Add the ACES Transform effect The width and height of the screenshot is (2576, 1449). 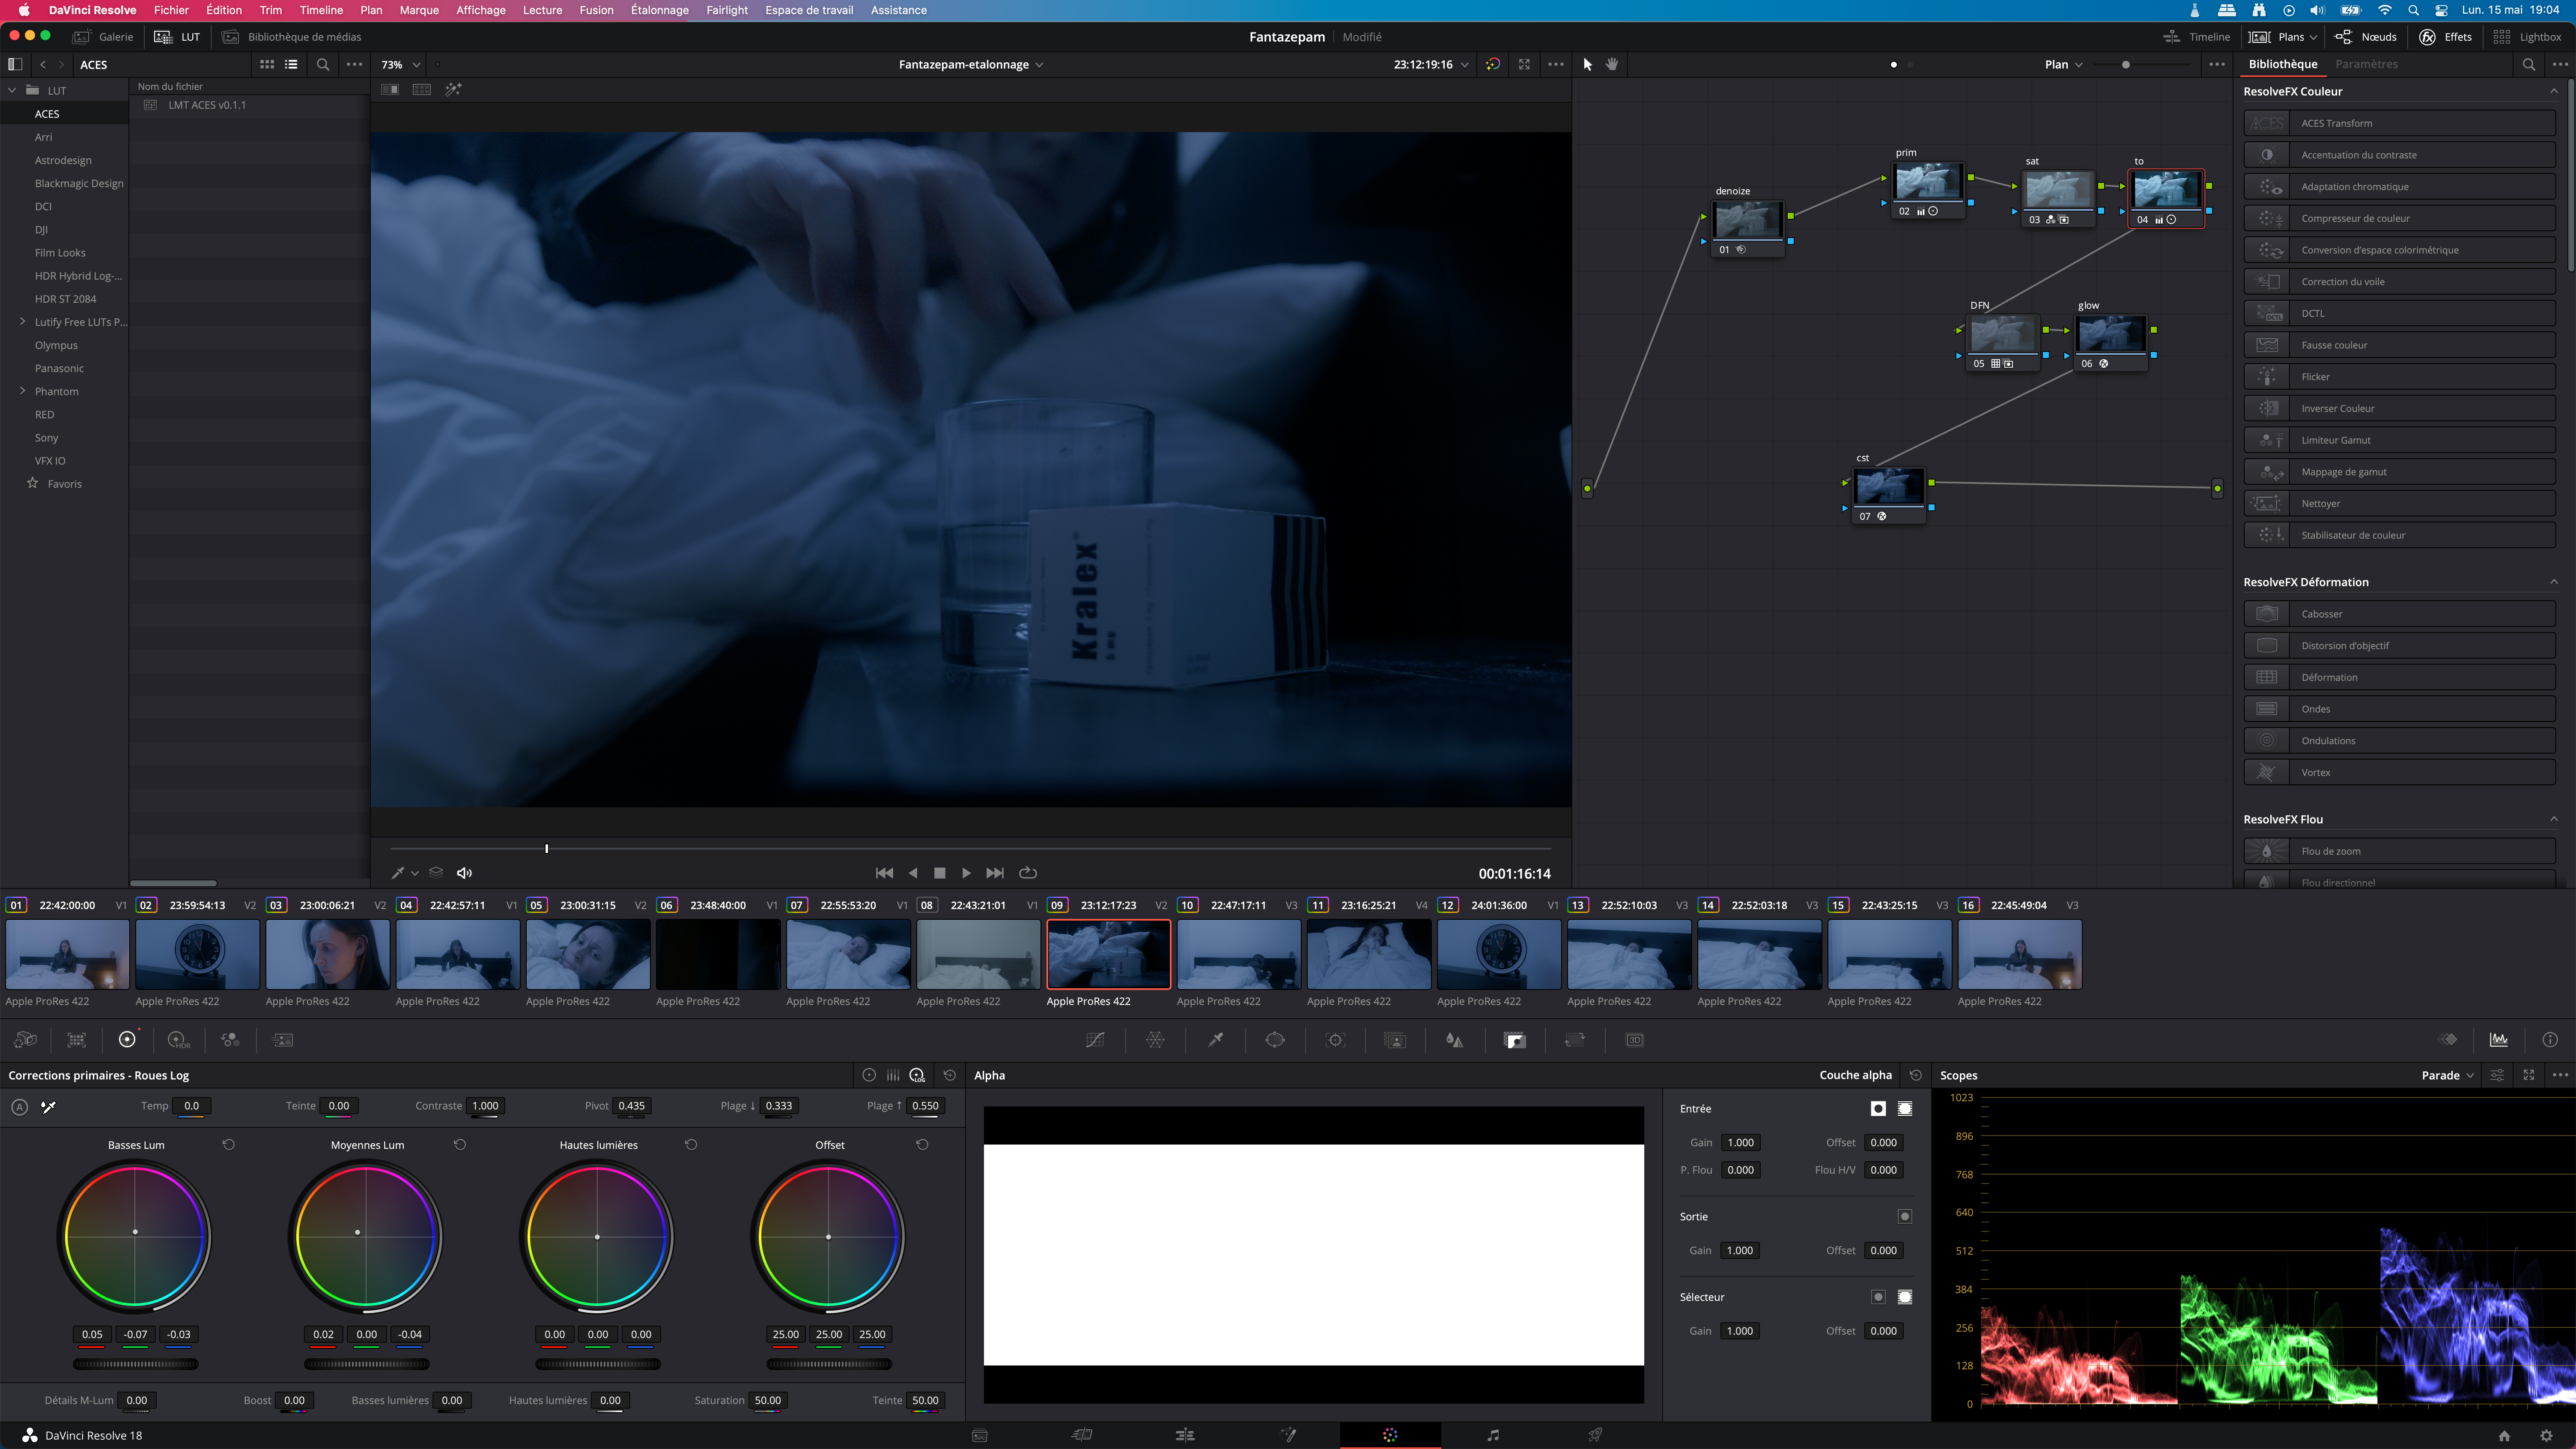(x=2399, y=123)
